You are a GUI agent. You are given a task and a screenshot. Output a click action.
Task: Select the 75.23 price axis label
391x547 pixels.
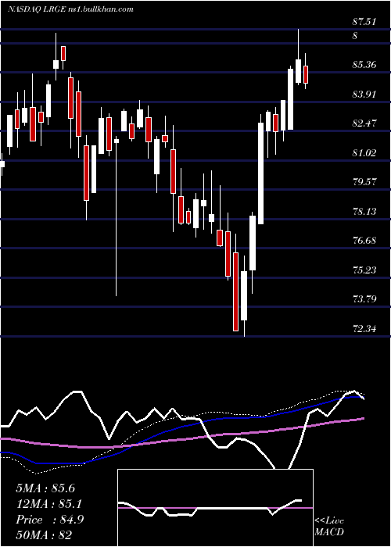tap(364, 270)
